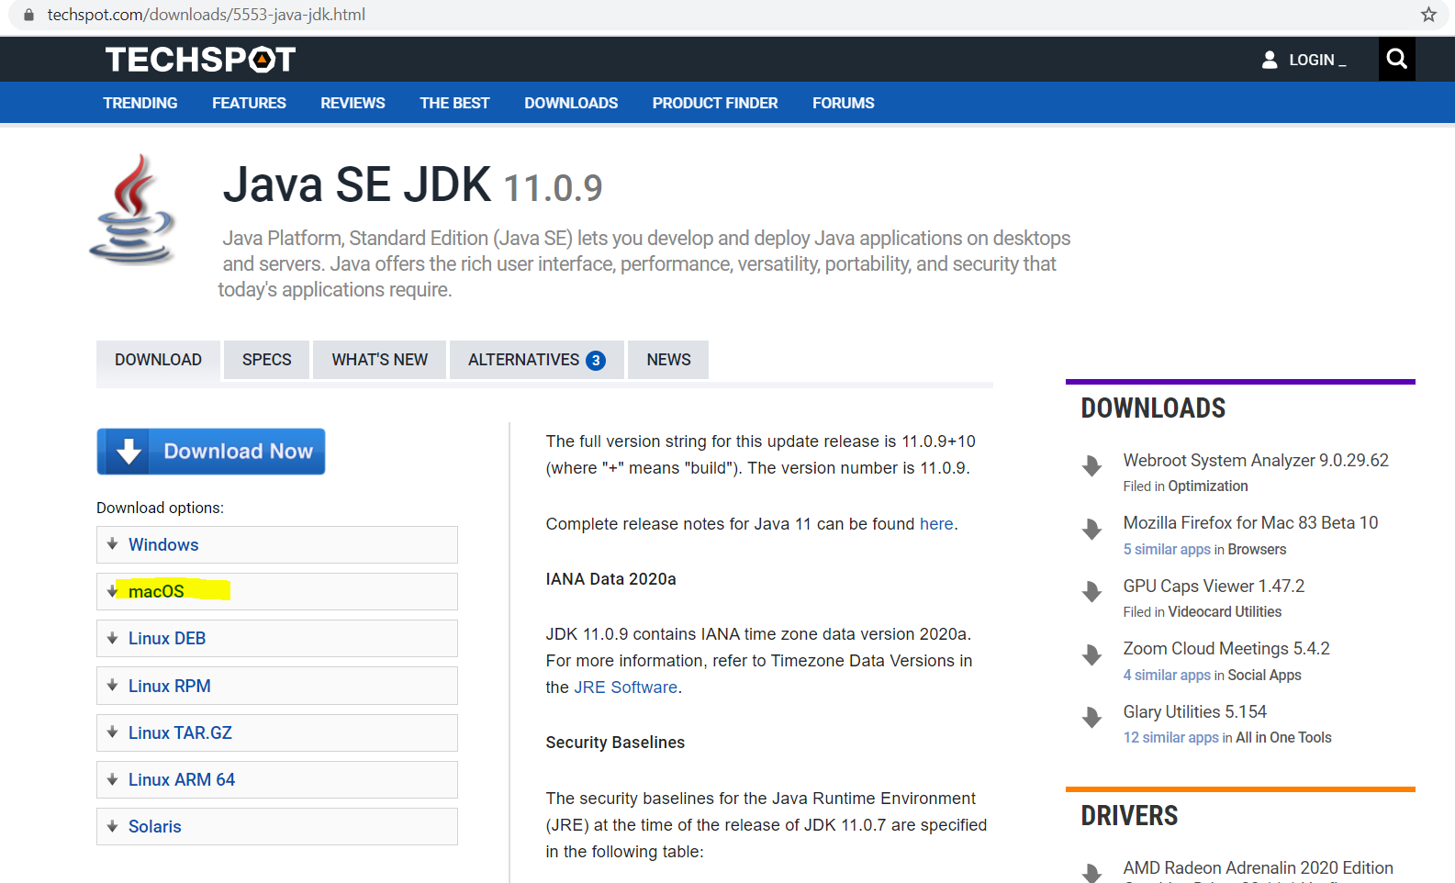The width and height of the screenshot is (1455, 883).
Task: Click the alternatives count badge showing 3
Action: pyautogui.click(x=596, y=361)
